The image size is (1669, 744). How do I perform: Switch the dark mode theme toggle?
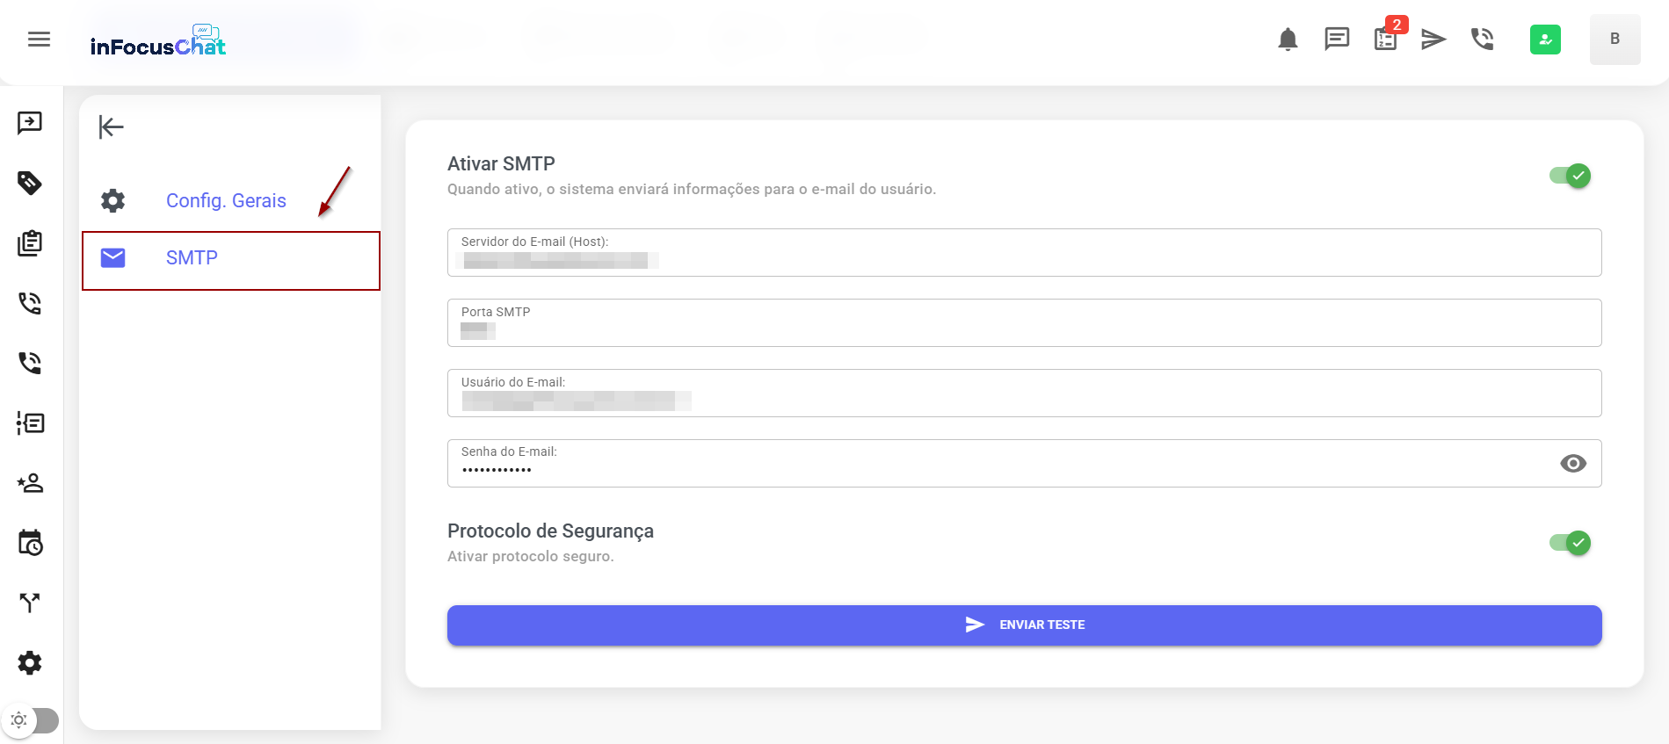[31, 720]
